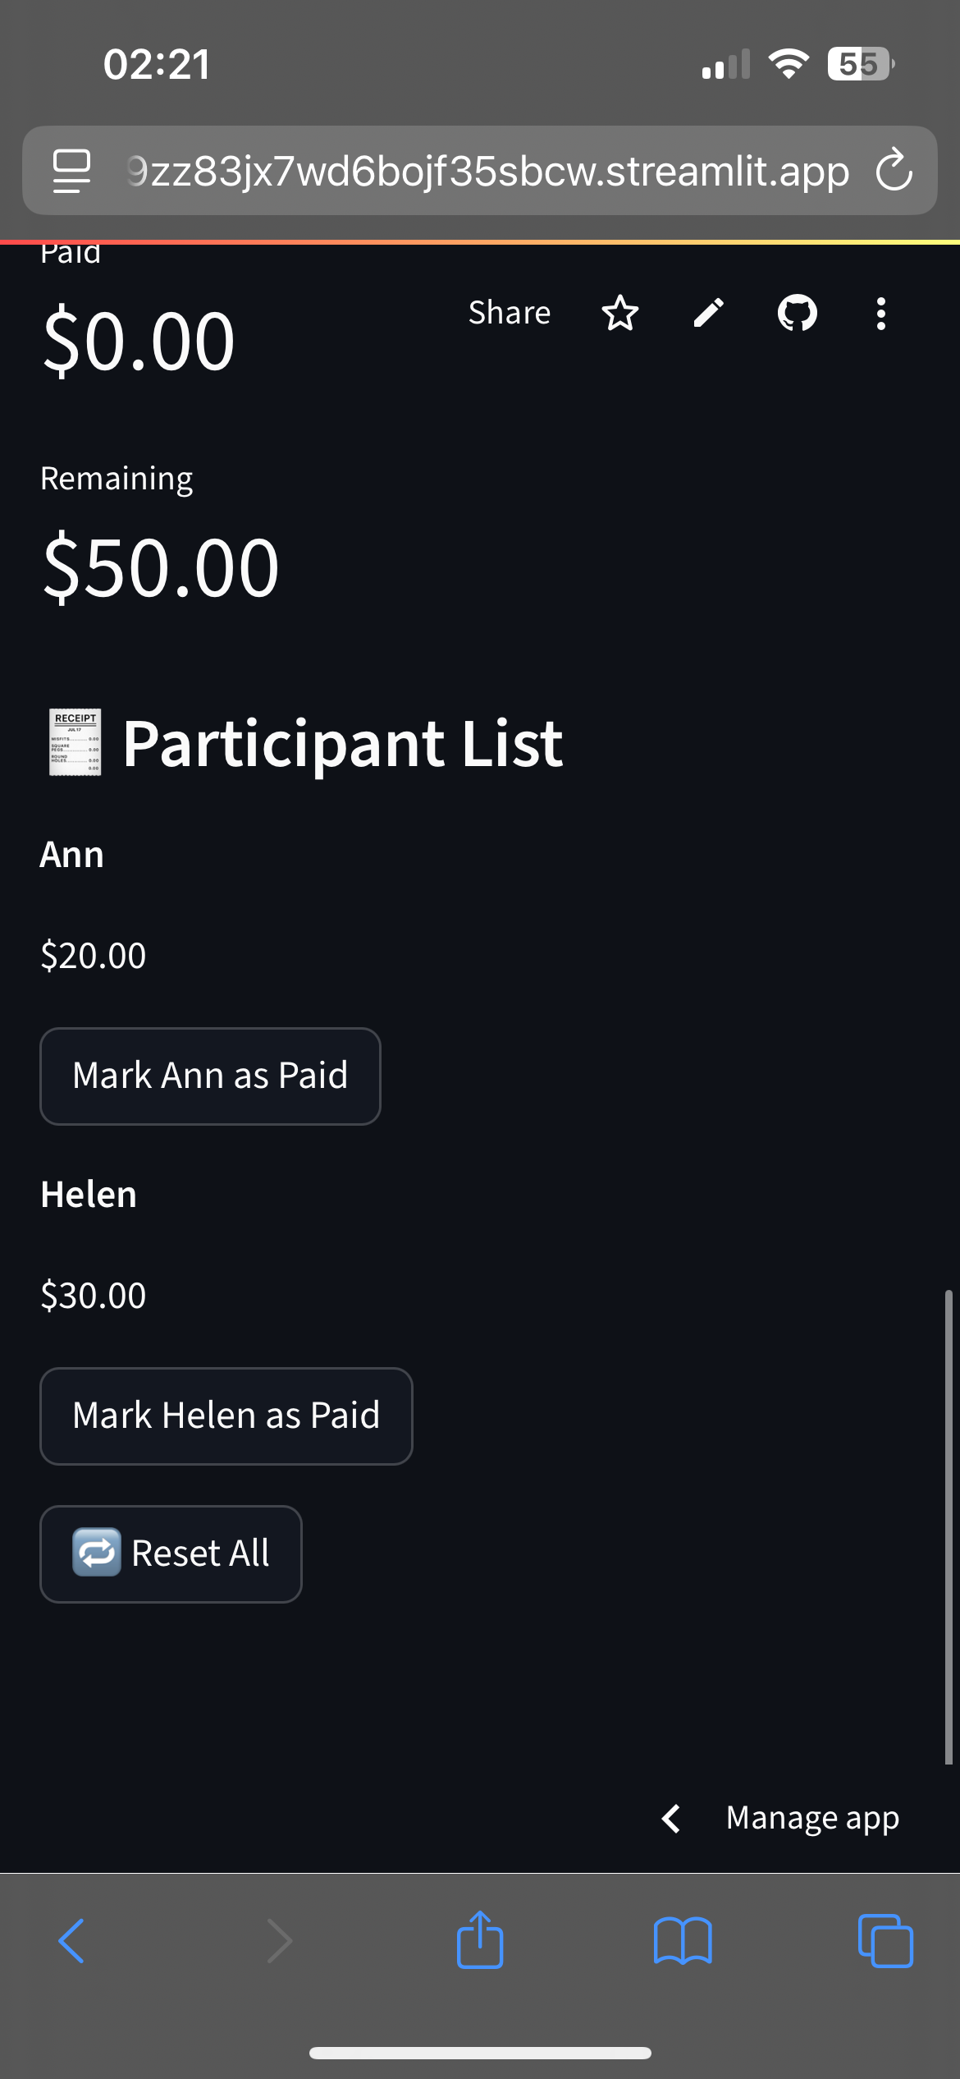Tap the streamlit.app URL field
This screenshot has height=2079, width=960.
point(488,171)
